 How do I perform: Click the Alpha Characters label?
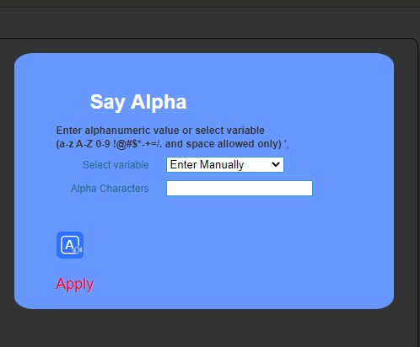(110, 189)
